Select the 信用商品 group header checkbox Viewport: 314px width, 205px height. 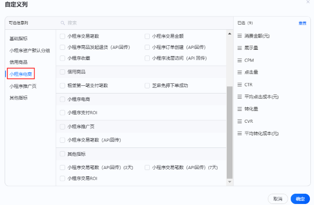point(63,72)
